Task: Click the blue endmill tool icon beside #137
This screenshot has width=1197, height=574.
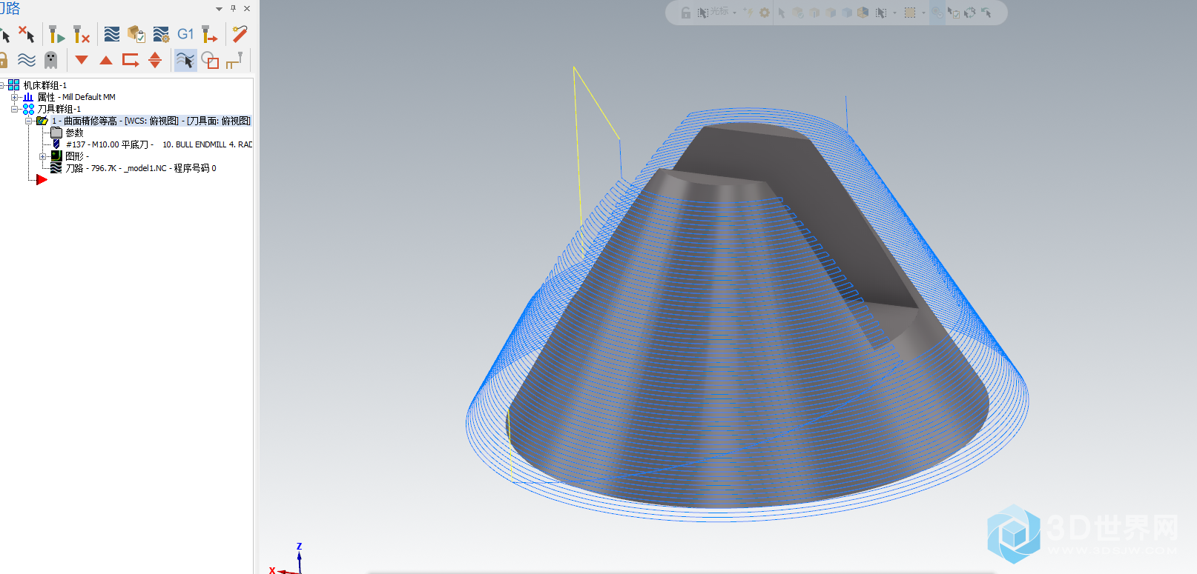Action: pos(56,144)
